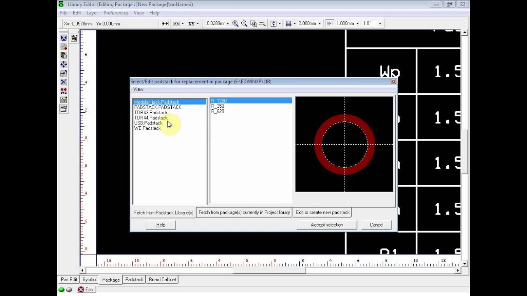Screen dimensions: 527x296
Task: Click the Library Editor title bar icon
Action: pyautogui.click(x=61, y=5)
